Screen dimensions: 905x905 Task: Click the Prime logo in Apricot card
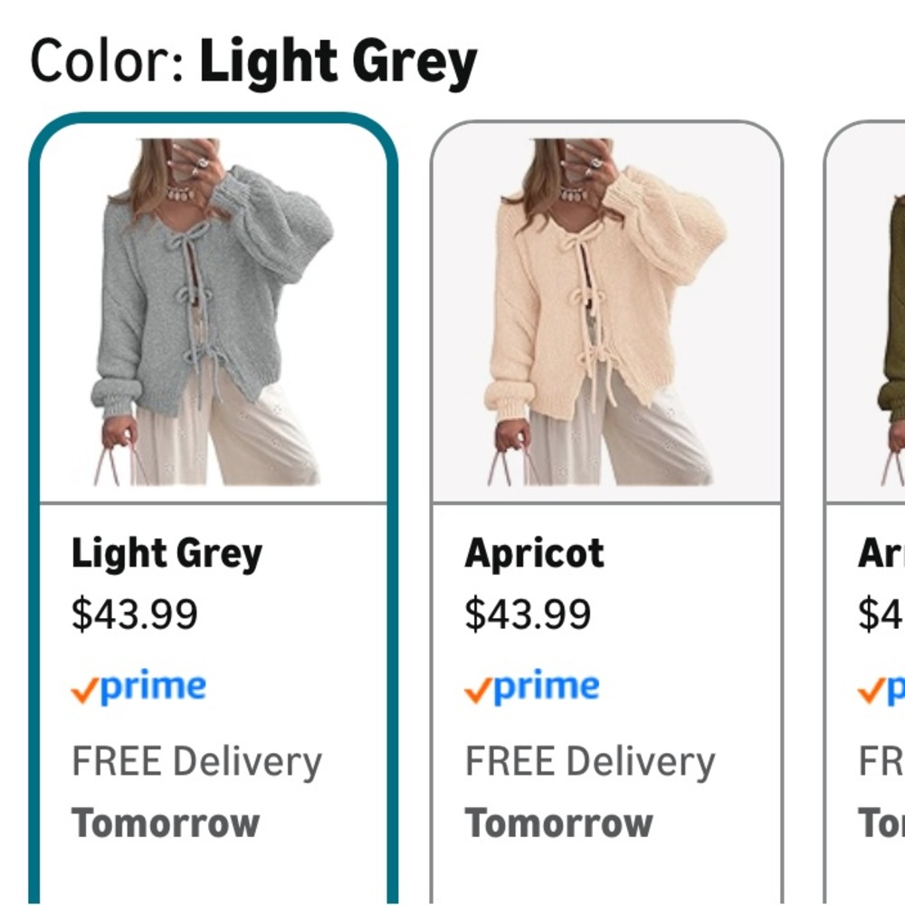point(532,687)
